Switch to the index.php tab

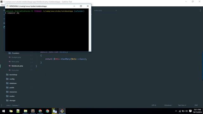pyautogui.click(x=98, y=10)
